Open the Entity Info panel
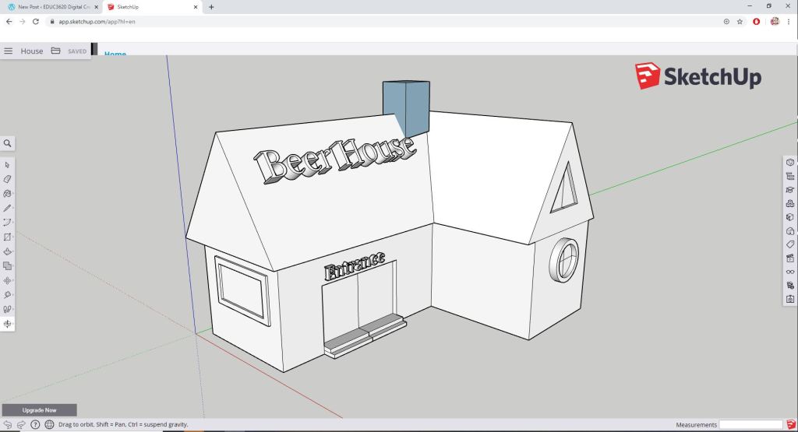This screenshot has width=798, height=432. (790, 162)
